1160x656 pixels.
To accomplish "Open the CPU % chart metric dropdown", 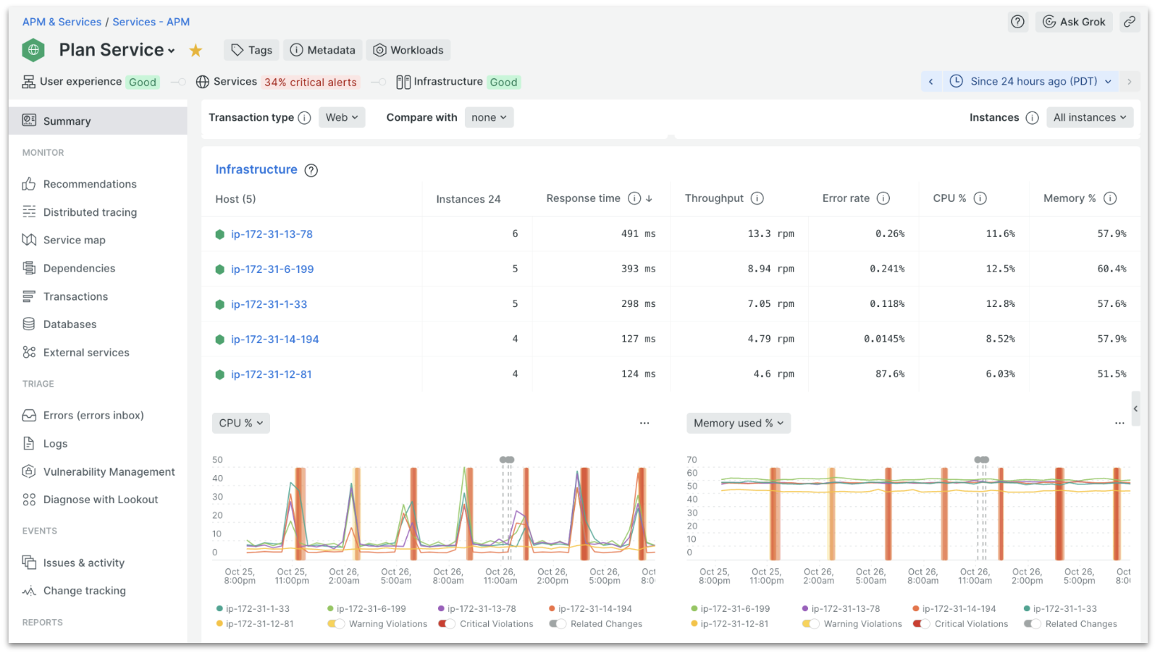I will [241, 423].
